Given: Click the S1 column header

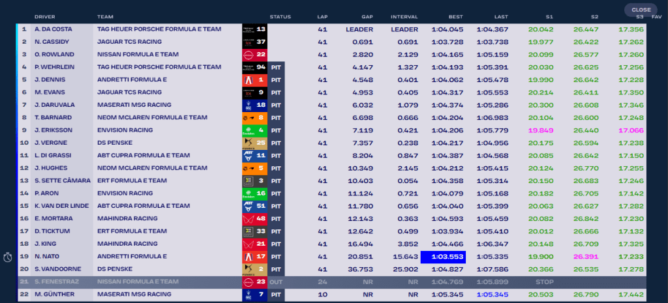Looking at the screenshot, I should point(549,17).
